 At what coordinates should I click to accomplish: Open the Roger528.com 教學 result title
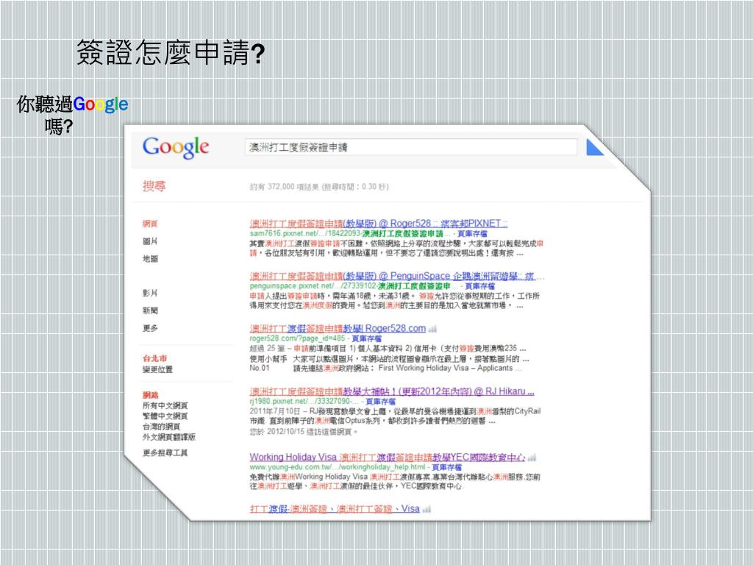(x=338, y=328)
